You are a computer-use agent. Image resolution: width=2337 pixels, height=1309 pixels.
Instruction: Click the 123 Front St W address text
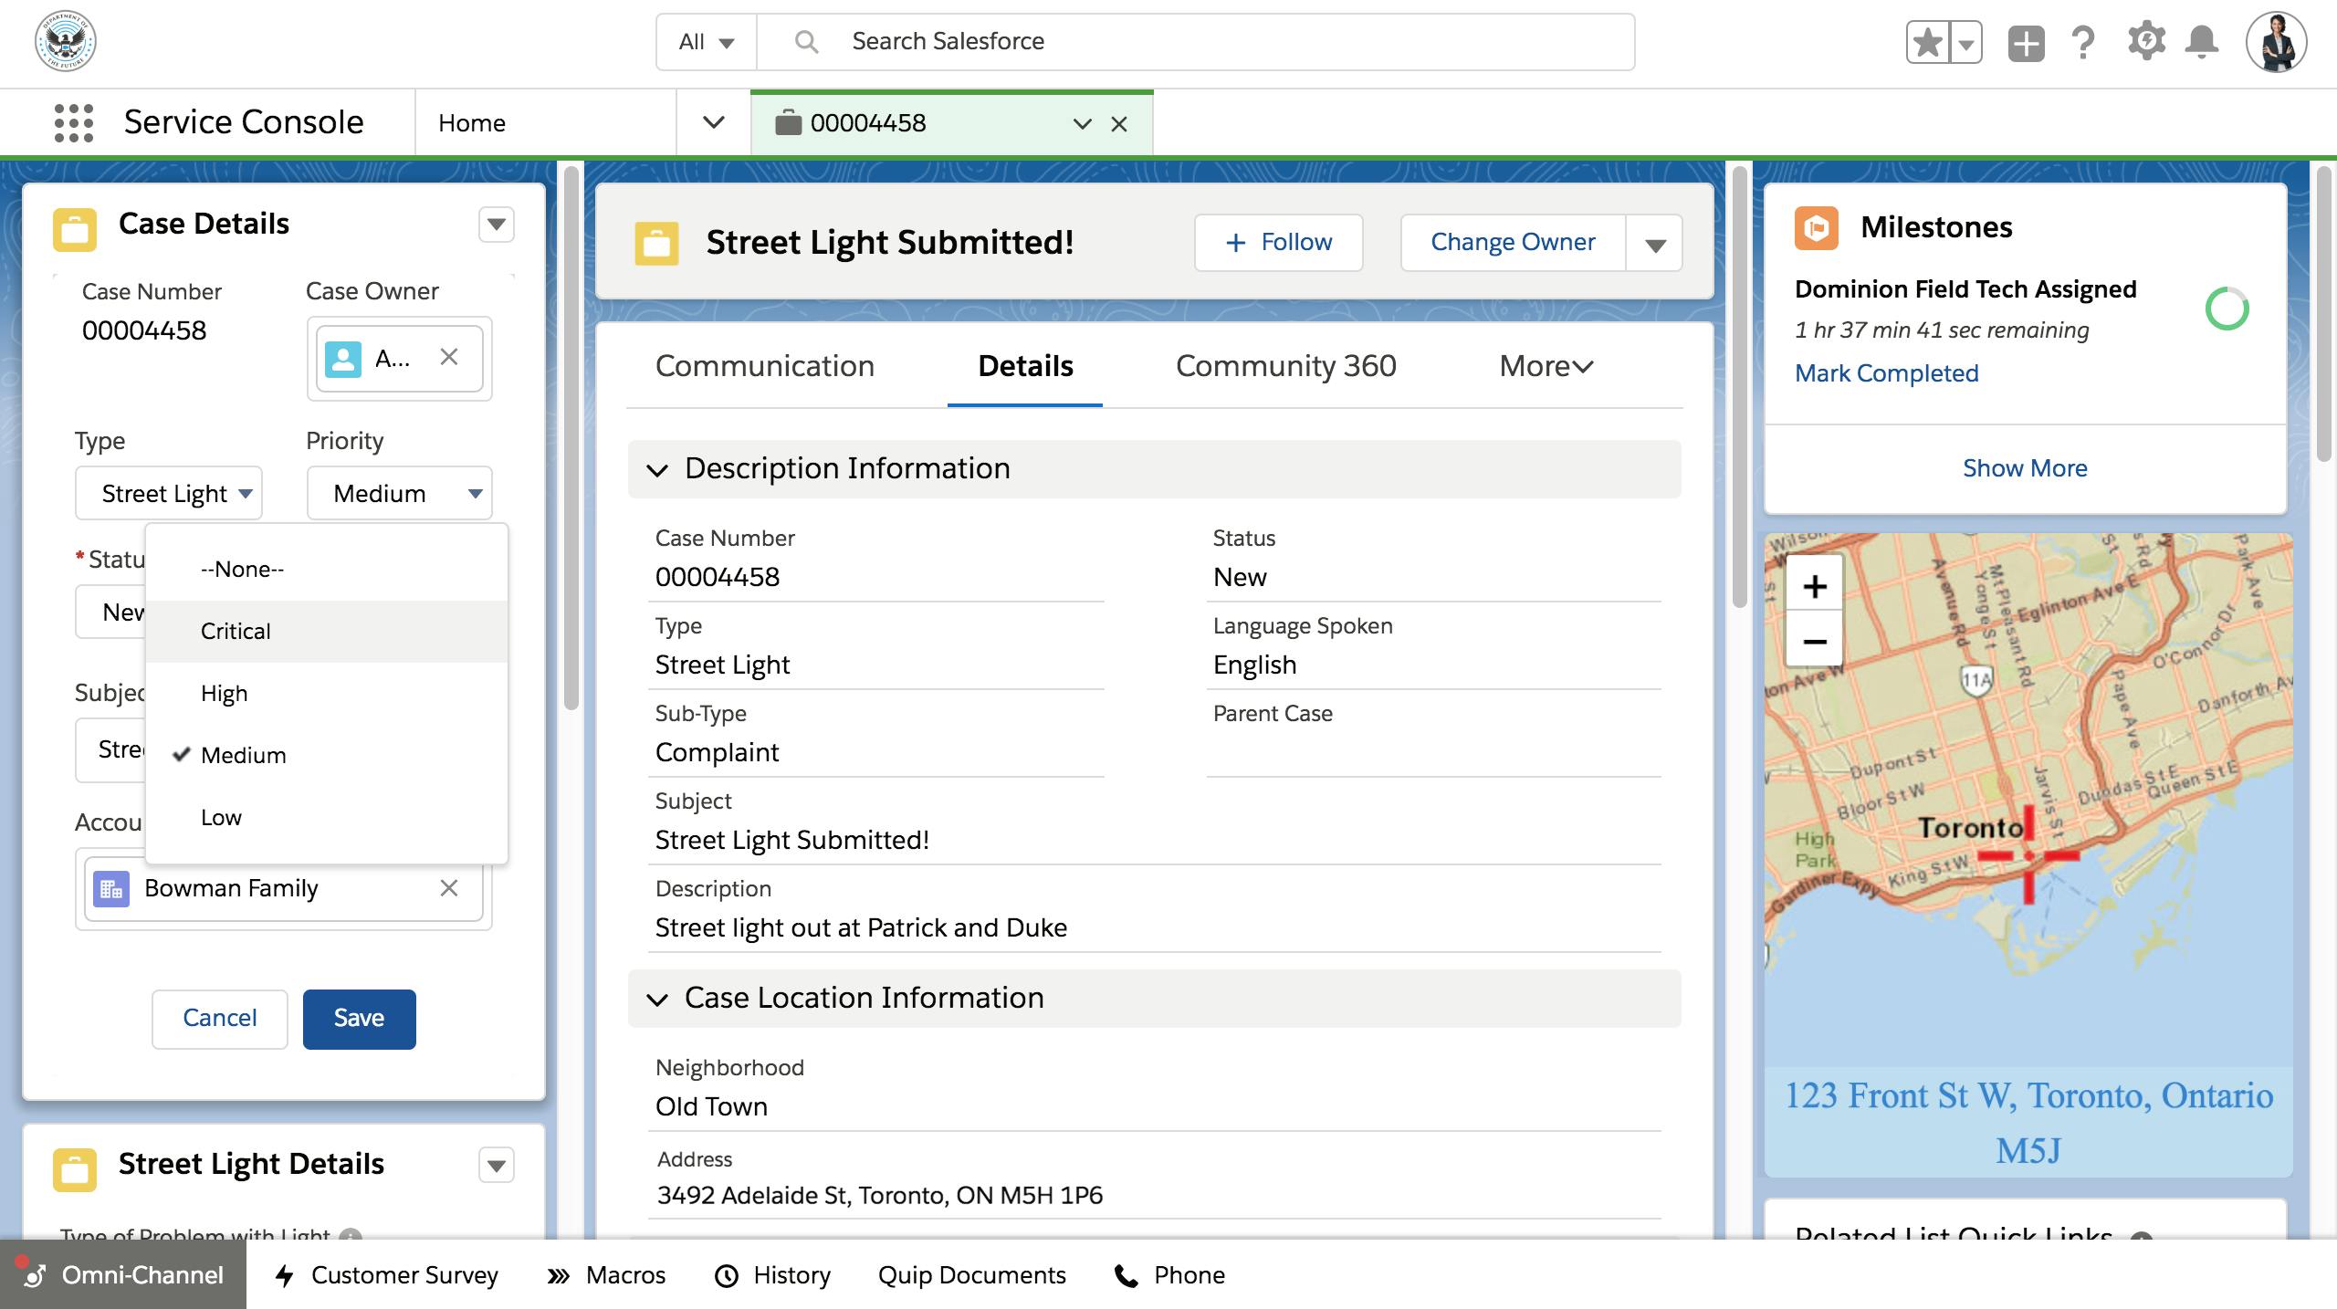pyautogui.click(x=2028, y=1123)
